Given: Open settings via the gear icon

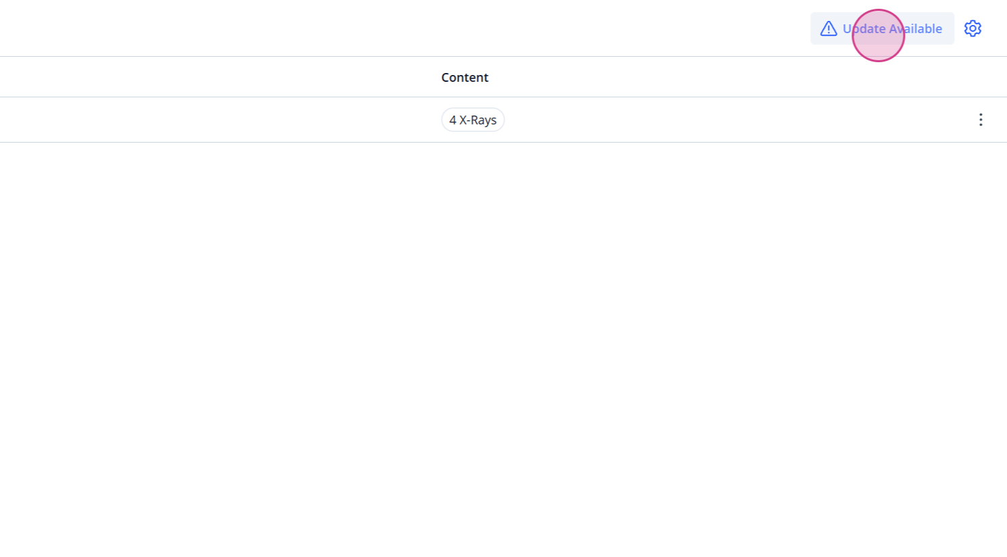Looking at the screenshot, I should click(973, 28).
